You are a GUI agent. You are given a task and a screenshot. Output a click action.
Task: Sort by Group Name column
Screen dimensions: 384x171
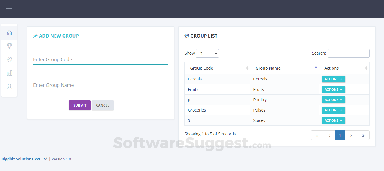(284, 68)
